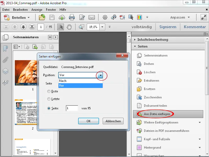Screen dimensions: 209x157
Task: Confirm with the OK button
Action: coord(89,121)
